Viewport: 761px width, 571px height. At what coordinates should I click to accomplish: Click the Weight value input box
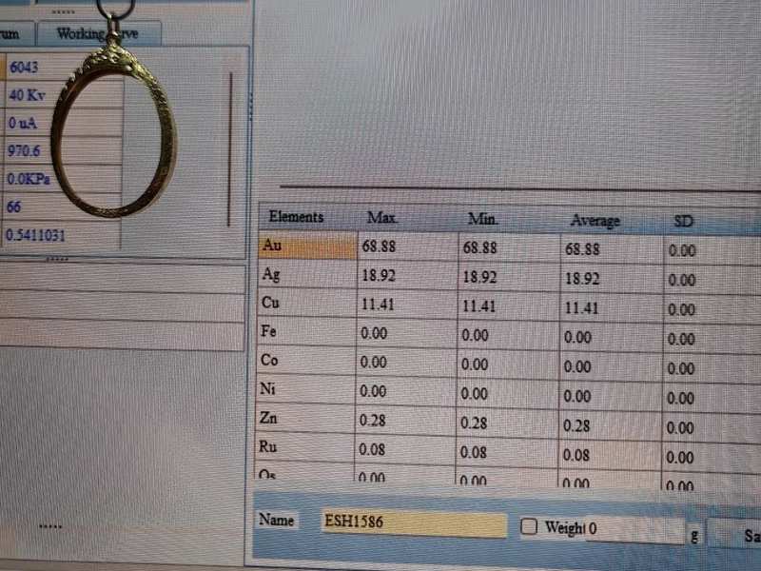(634, 529)
